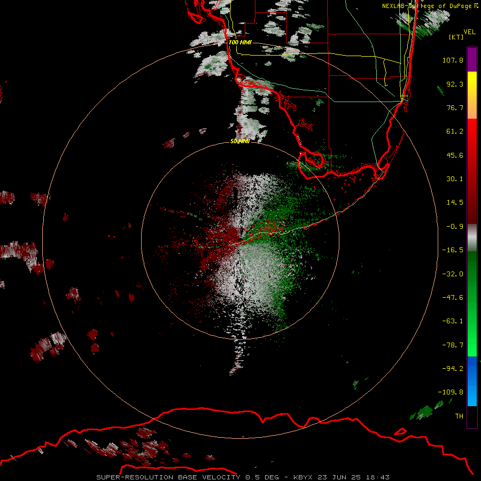
Task: Click the Super-Resolution Base Velocity caption text
Action: point(243,477)
